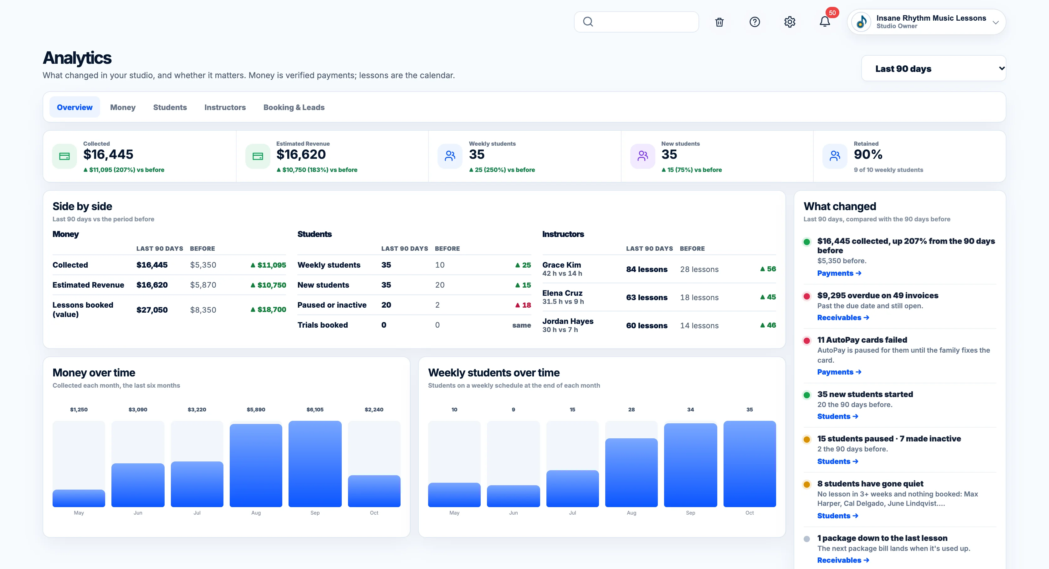
Task: Click amber dot beside 15 students paused
Action: point(806,440)
